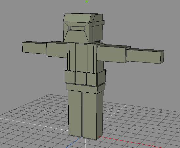Click the middle belt pouch

click(80, 78)
